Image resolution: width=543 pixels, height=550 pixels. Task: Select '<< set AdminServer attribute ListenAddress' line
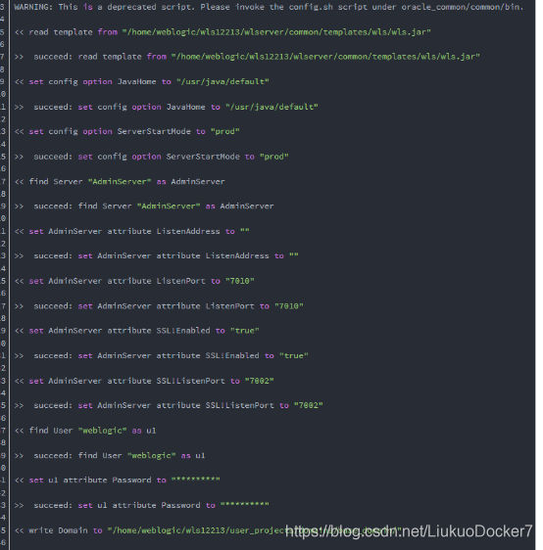[132, 232]
